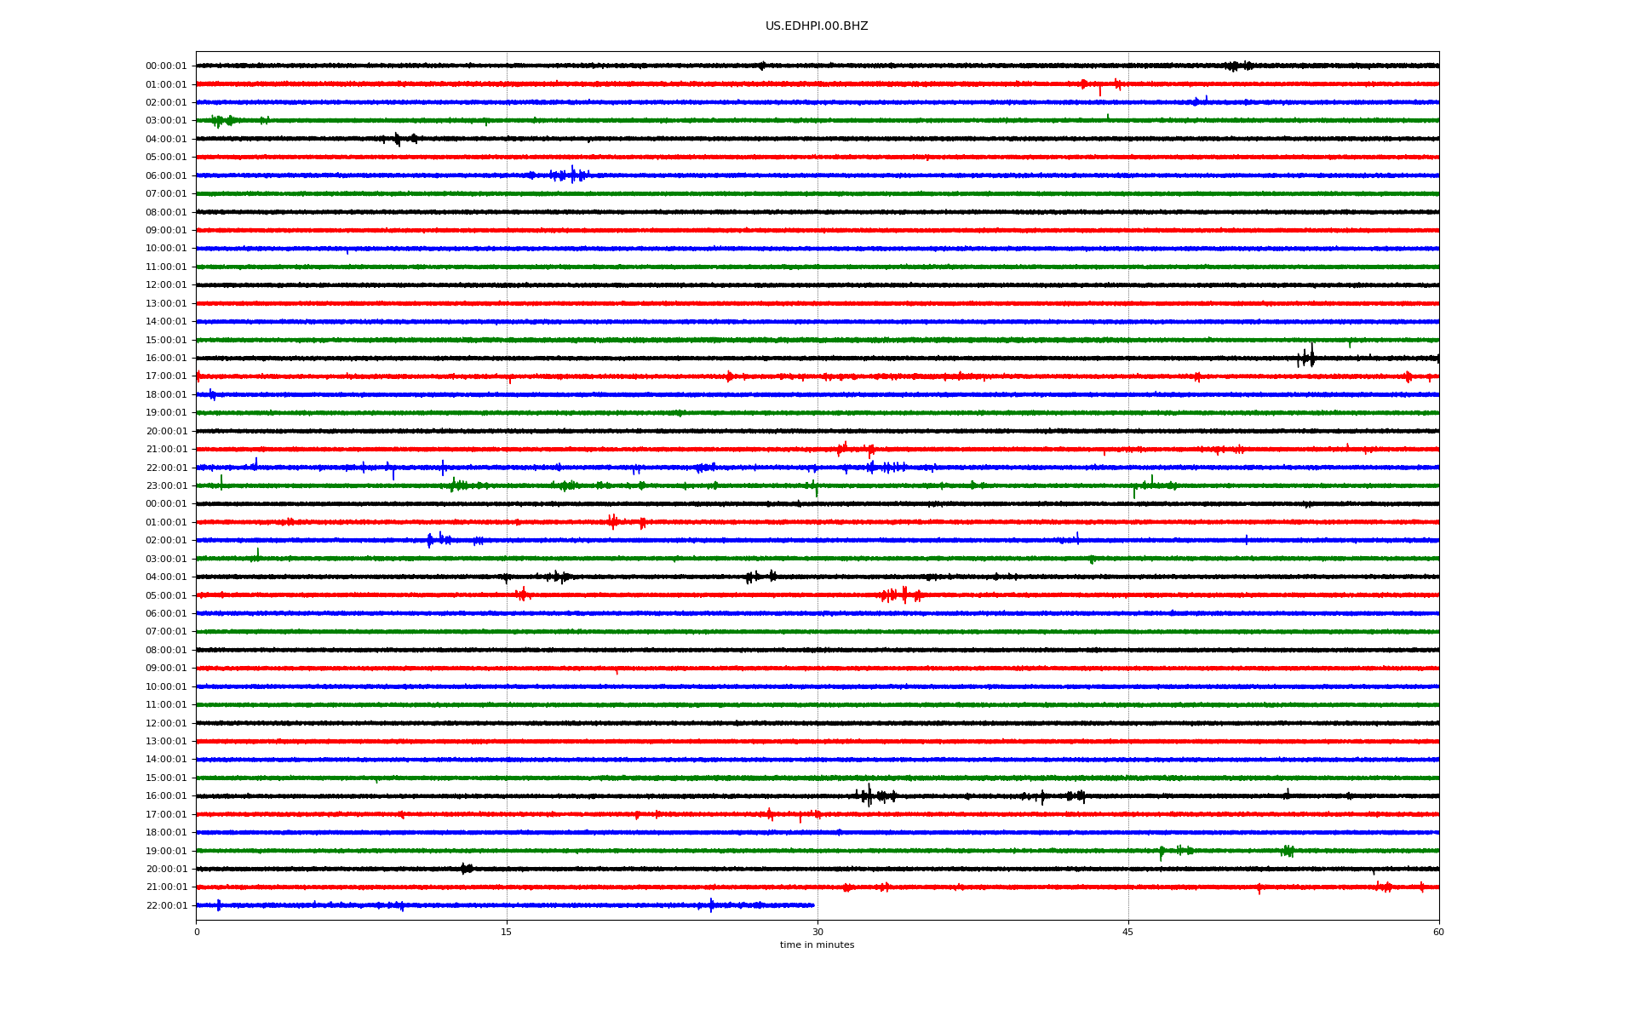Click the x-axis tick label 60
The height and width of the screenshot is (1022, 1635).
[x=1438, y=932]
